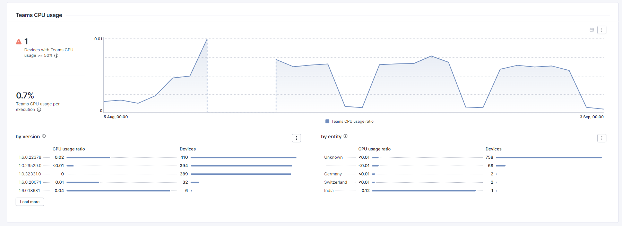Image resolution: width=622 pixels, height=226 pixels.
Task: Click device count 758 for Unknown
Action: tap(489, 157)
